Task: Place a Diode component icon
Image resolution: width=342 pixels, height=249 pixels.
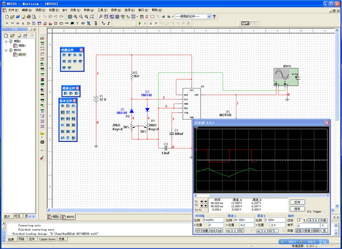Action: tap(17, 23)
